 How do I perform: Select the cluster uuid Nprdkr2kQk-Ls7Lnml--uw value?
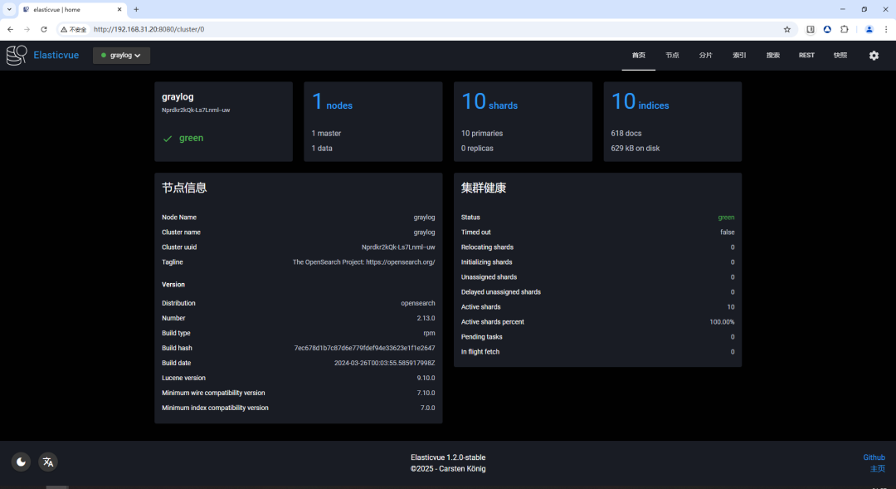click(x=398, y=247)
